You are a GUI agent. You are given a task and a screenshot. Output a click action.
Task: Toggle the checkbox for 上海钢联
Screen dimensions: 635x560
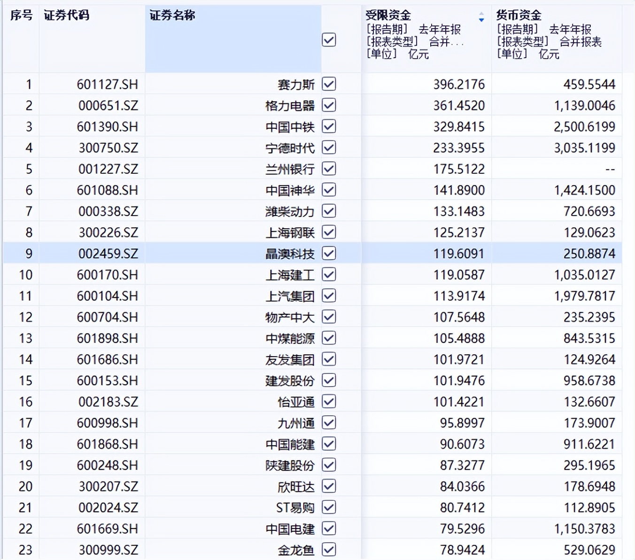coord(329,232)
